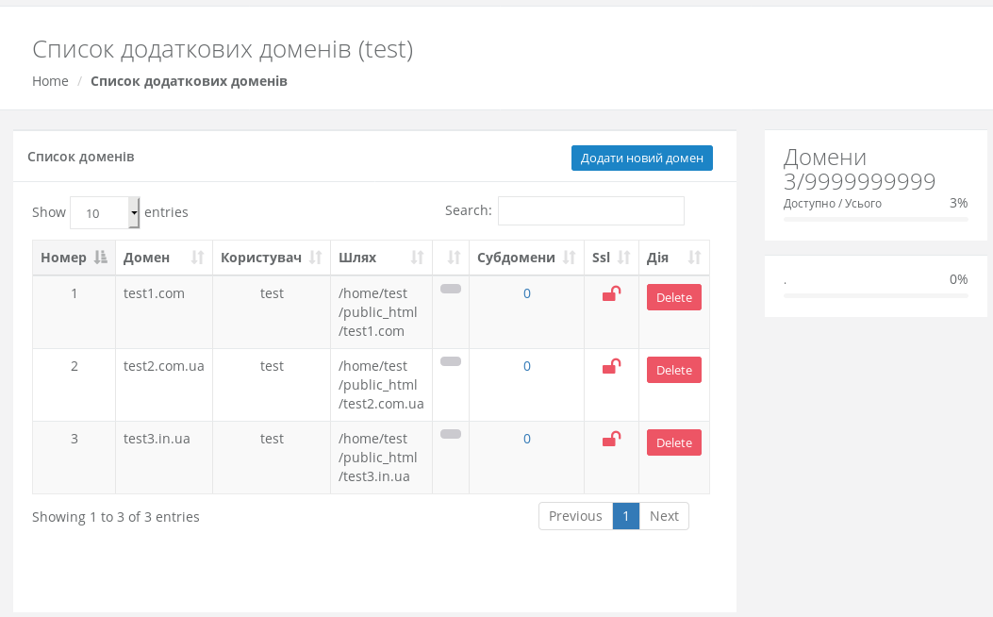Sort the table by Користувач column
The image size is (993, 617).
tap(271, 258)
